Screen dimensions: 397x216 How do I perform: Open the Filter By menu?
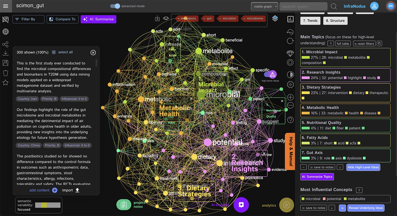(28, 19)
